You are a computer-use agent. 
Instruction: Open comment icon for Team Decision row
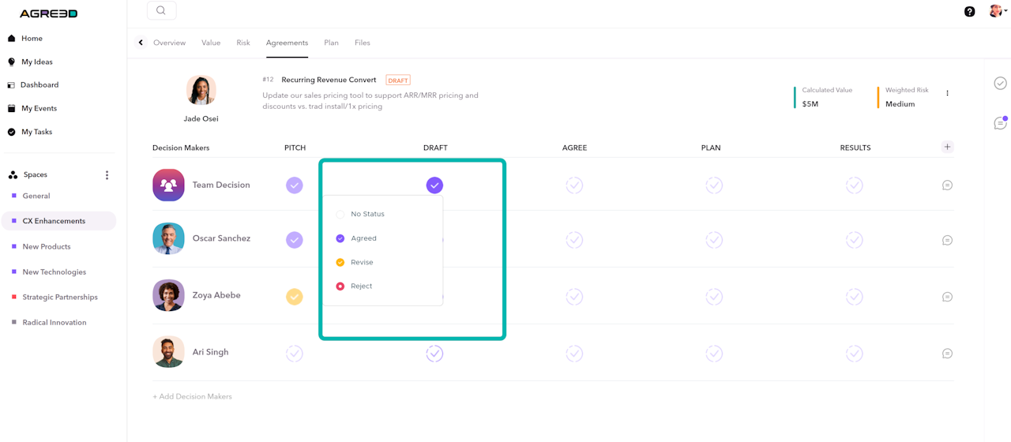pyautogui.click(x=947, y=185)
